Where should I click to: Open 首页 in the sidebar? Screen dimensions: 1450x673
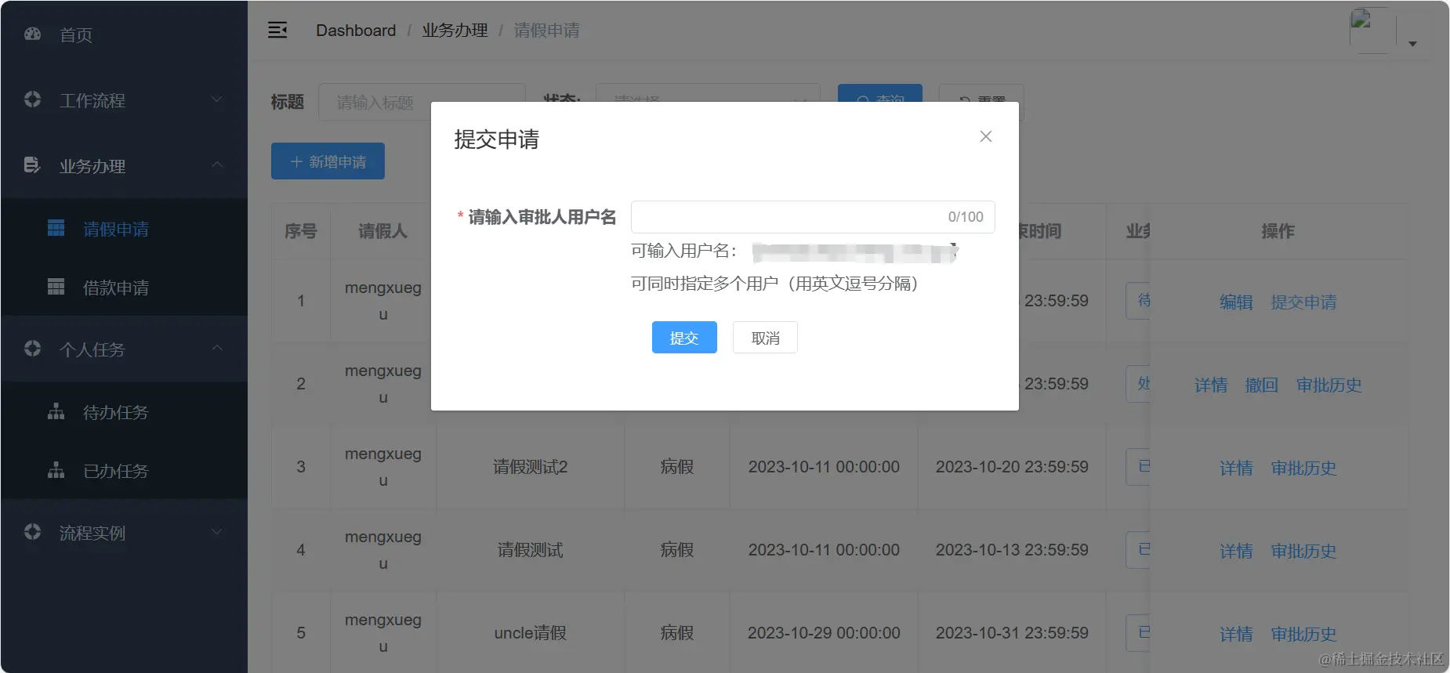[x=124, y=34]
